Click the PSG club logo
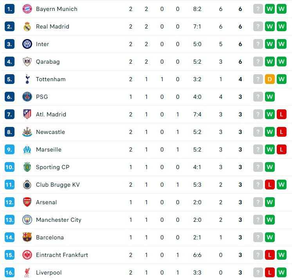The height and width of the screenshot is (280, 292). pos(27,96)
